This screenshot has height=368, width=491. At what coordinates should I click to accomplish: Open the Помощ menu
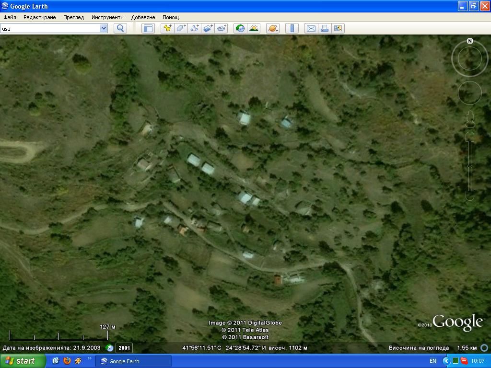pos(171,17)
